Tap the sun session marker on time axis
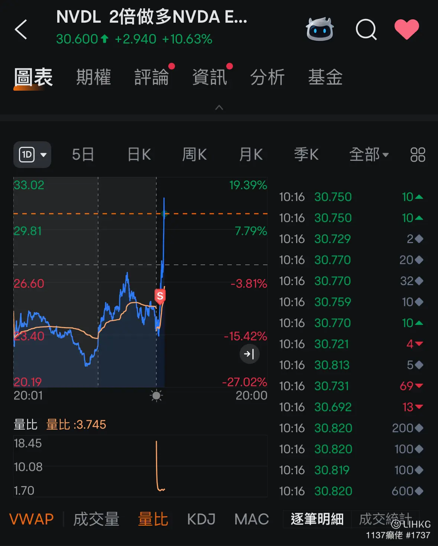 tap(156, 395)
